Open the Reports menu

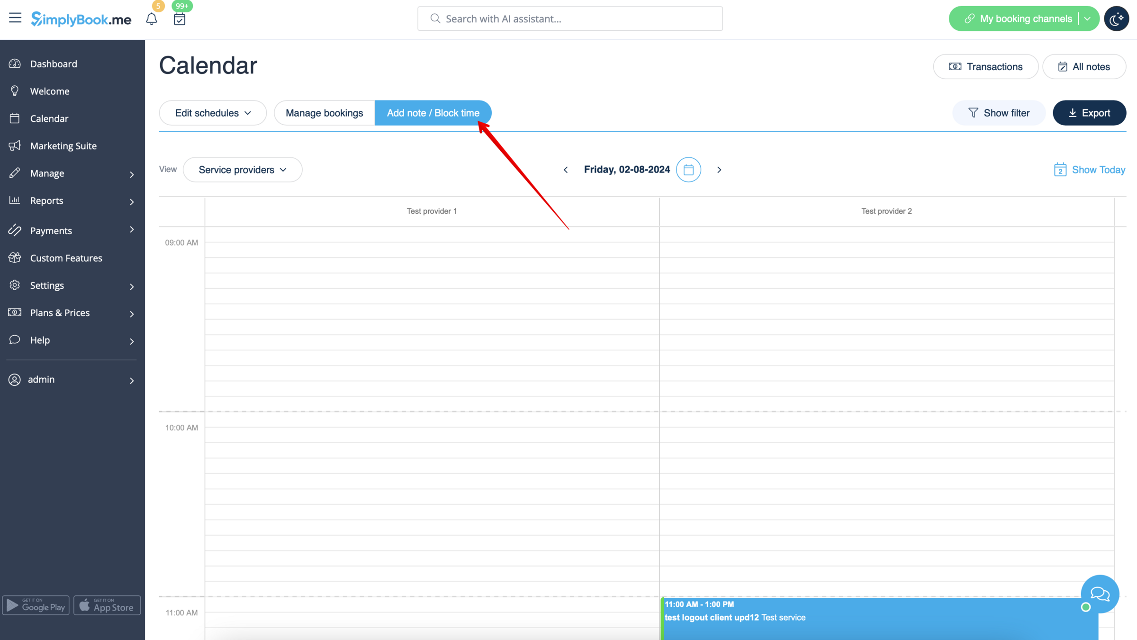[47, 200]
